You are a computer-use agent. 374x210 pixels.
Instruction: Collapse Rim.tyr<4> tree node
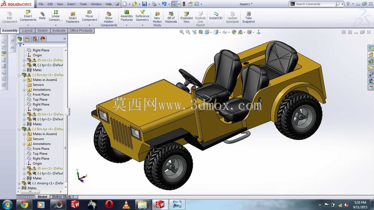click(19, 129)
